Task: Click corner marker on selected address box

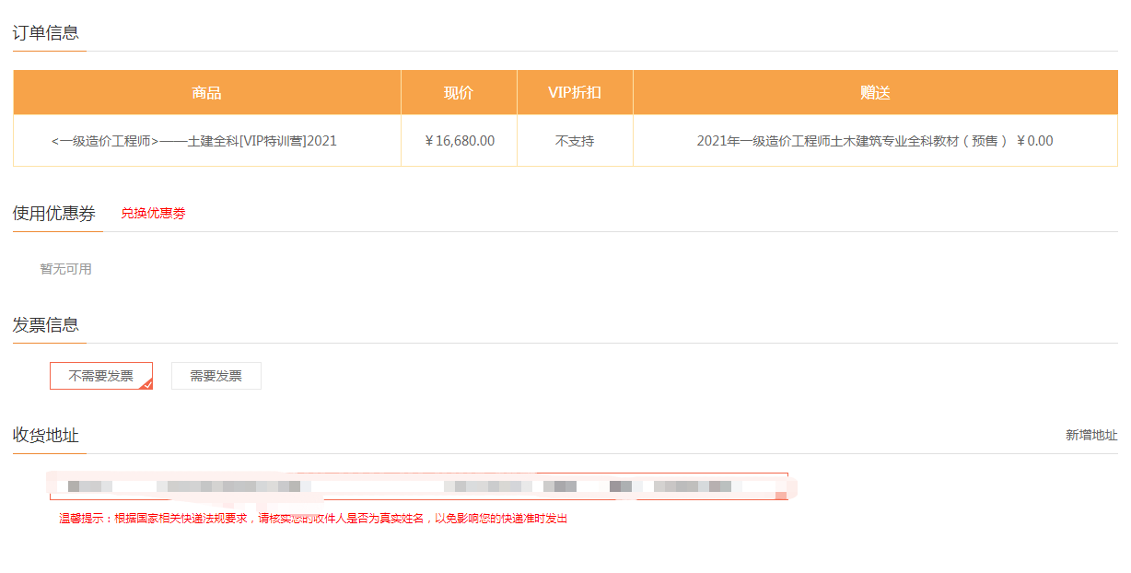Action: pyautogui.click(x=781, y=496)
